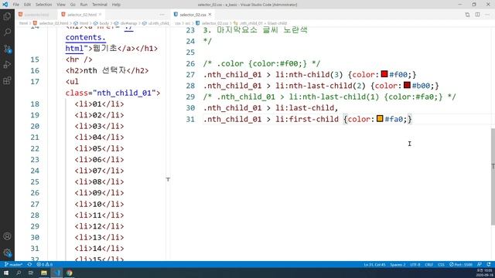Click the #fa0 orange color swatch
495x278 pixels.
[380, 119]
